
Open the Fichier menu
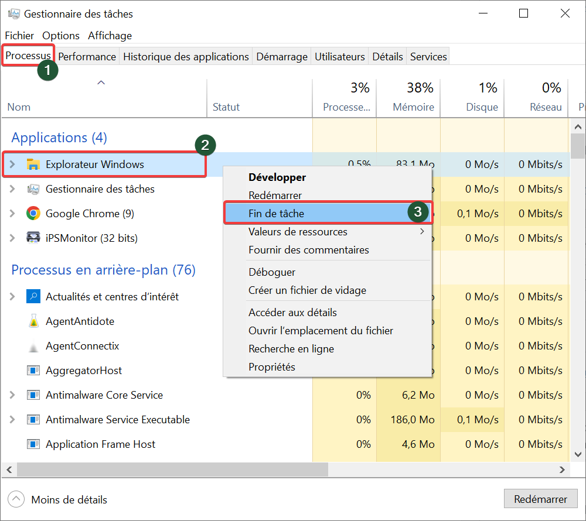19,36
